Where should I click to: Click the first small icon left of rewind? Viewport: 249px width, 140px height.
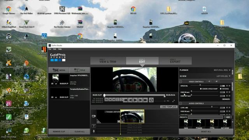(x=106, y=100)
